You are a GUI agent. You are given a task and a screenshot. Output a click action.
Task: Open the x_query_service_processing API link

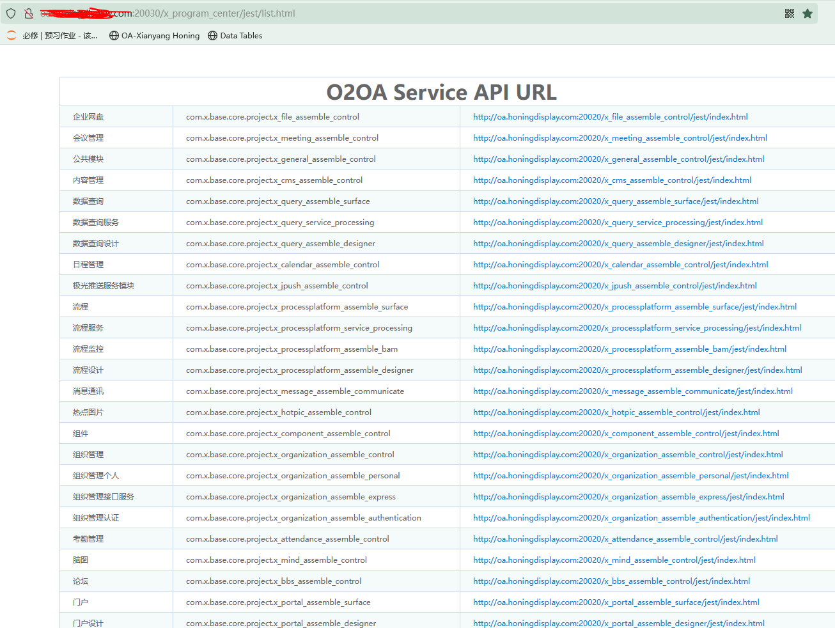[x=618, y=223]
